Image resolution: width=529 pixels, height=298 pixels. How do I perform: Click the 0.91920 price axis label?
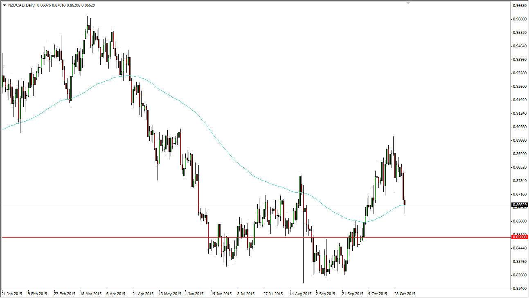point(519,100)
